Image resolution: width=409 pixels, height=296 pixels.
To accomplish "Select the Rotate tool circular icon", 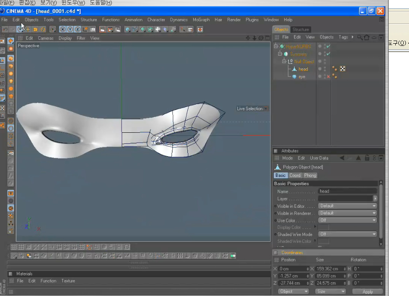I will [43, 30].
